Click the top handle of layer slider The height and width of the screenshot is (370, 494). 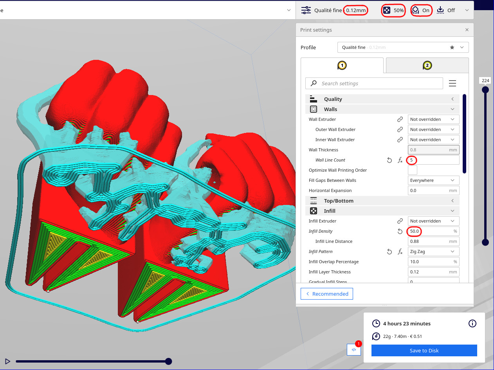click(485, 90)
